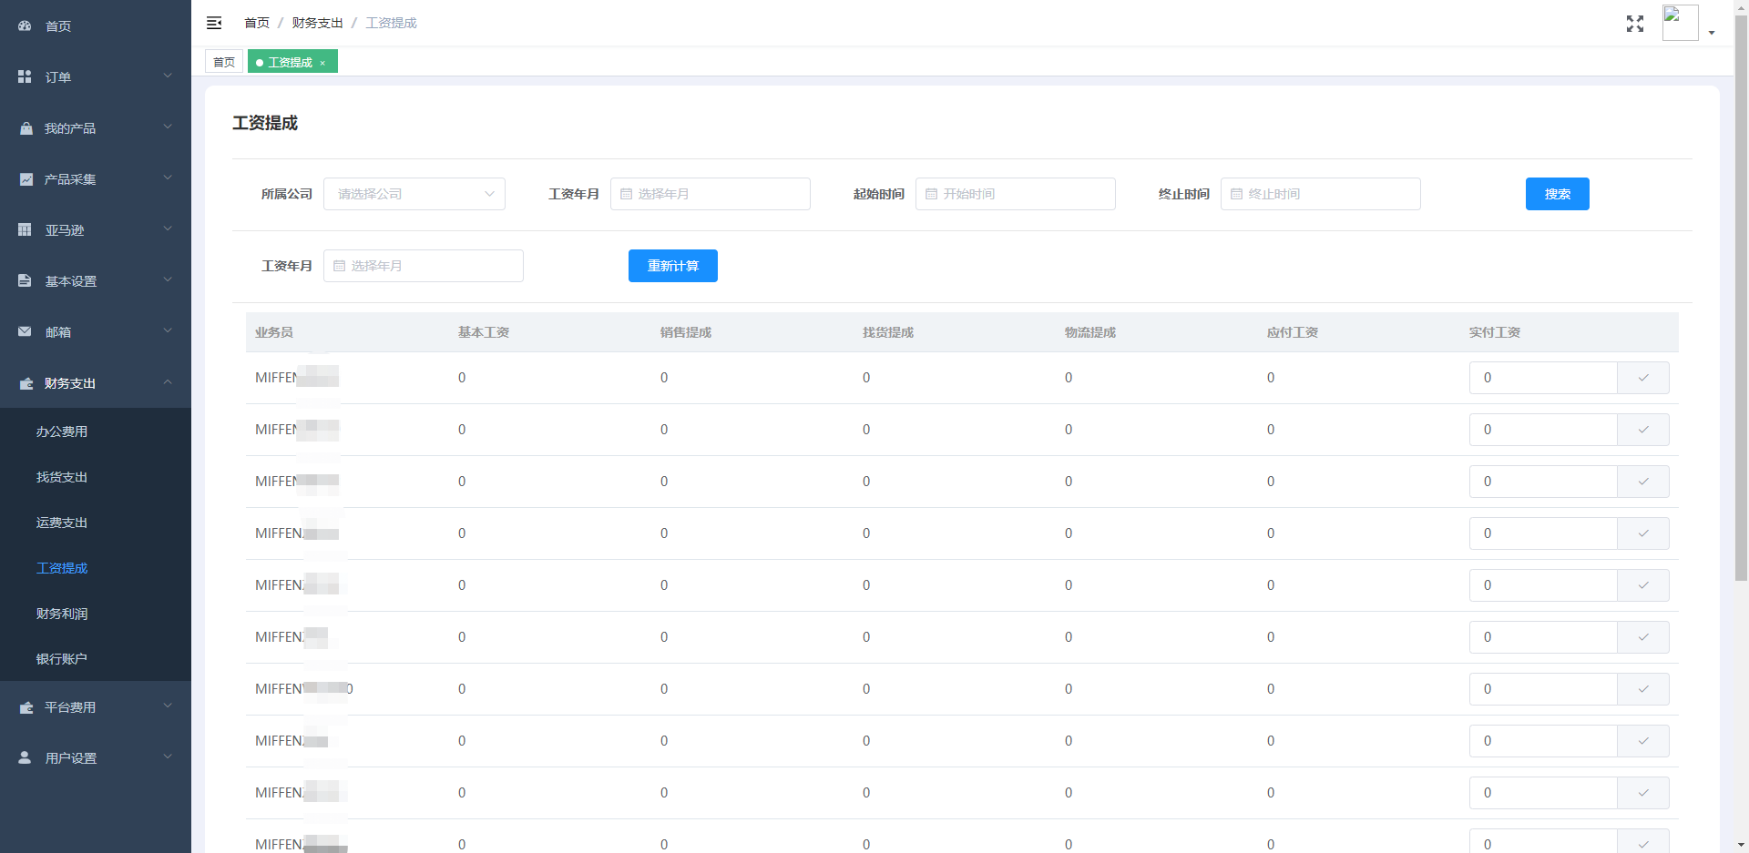
Task: Collapse the sidebar with the hamburger icon
Action: pos(214,23)
